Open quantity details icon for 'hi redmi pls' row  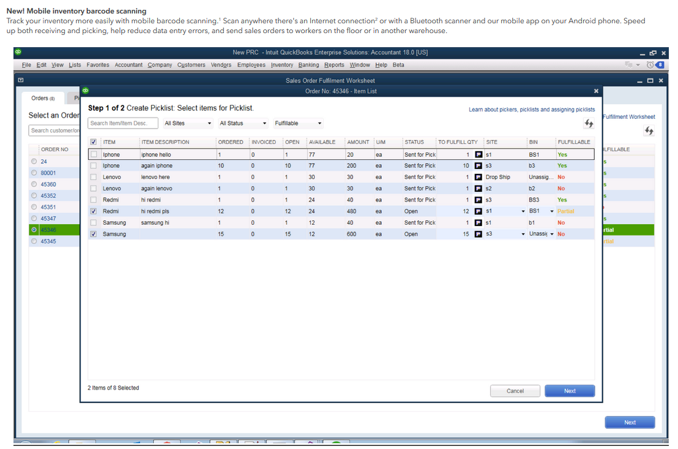coord(479,211)
